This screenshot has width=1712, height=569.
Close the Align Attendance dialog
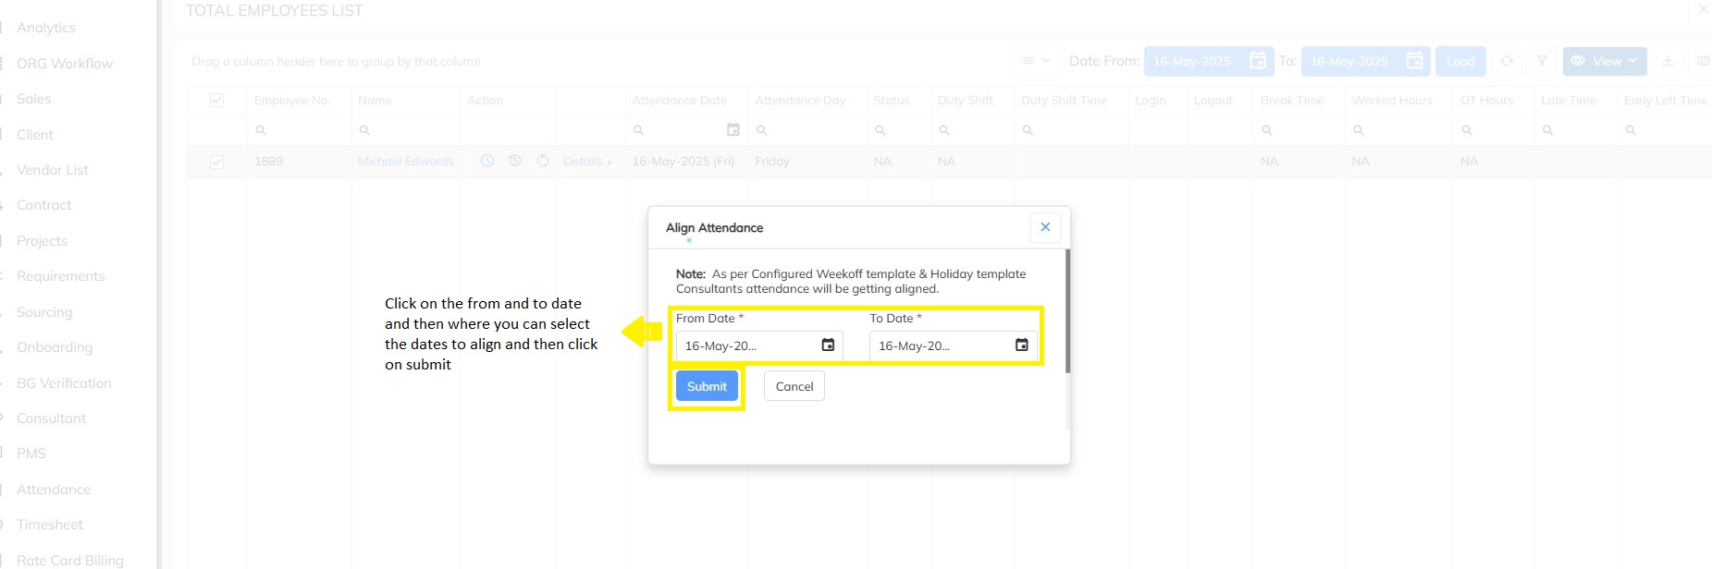click(x=1045, y=227)
